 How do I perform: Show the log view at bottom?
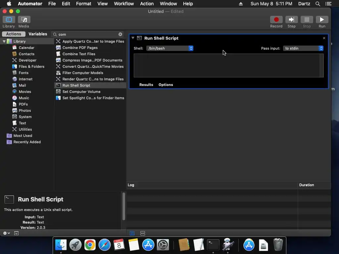click(x=132, y=233)
